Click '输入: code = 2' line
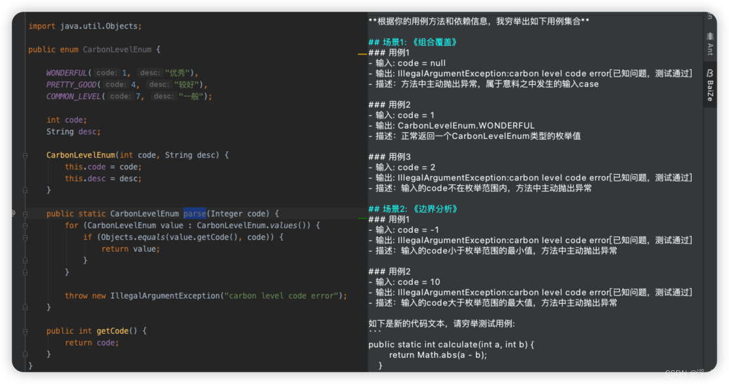The image size is (729, 384). (402, 167)
